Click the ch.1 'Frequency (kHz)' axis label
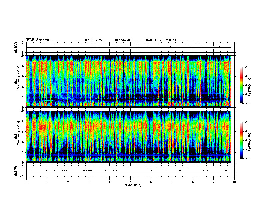 pos(18,77)
